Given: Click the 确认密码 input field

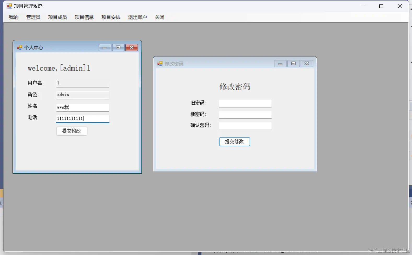Looking at the screenshot, I should tap(245, 126).
